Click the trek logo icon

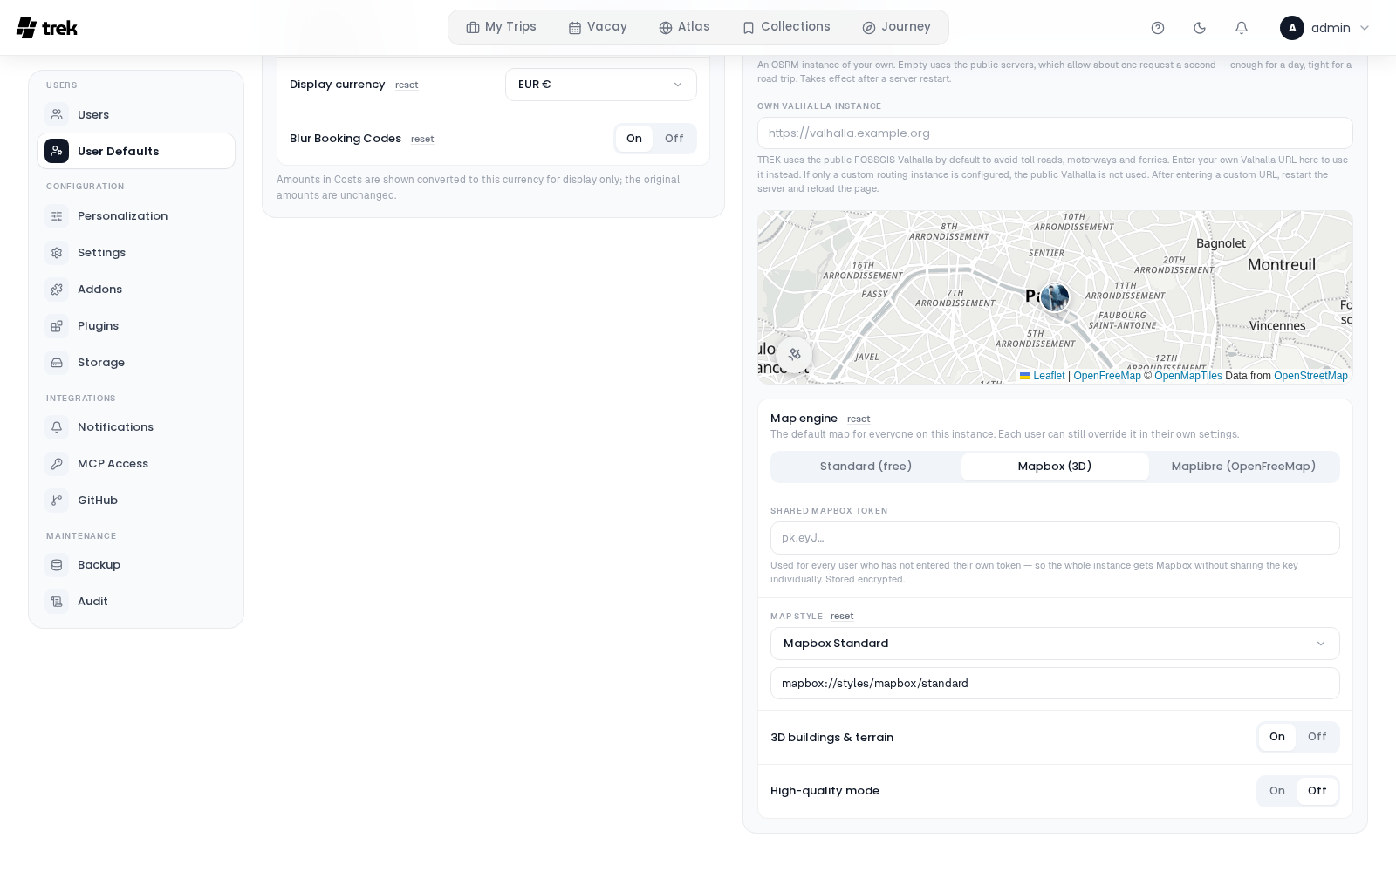pyautogui.click(x=26, y=28)
